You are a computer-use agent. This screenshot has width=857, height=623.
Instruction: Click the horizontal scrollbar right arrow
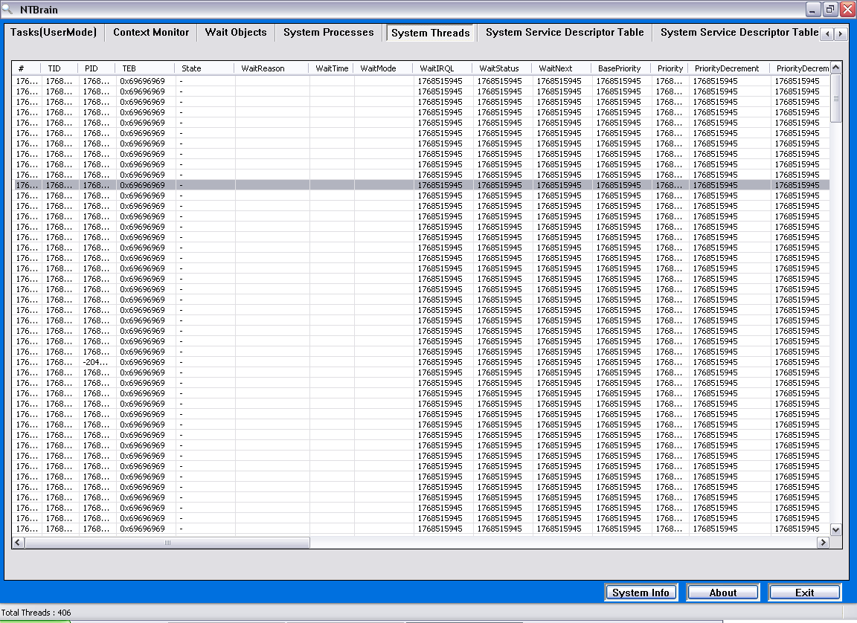[x=823, y=543]
